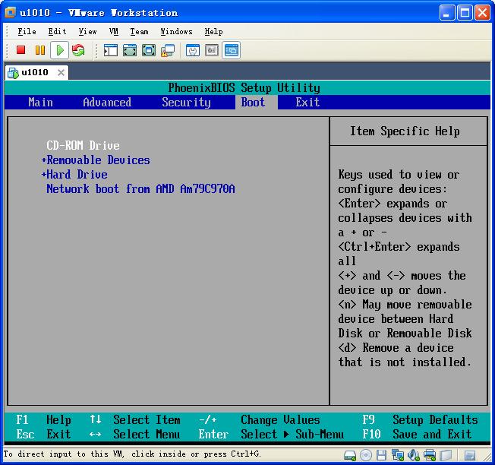Click the F9 Setup Defaults hint
This screenshot has height=465, width=495.
coord(420,420)
